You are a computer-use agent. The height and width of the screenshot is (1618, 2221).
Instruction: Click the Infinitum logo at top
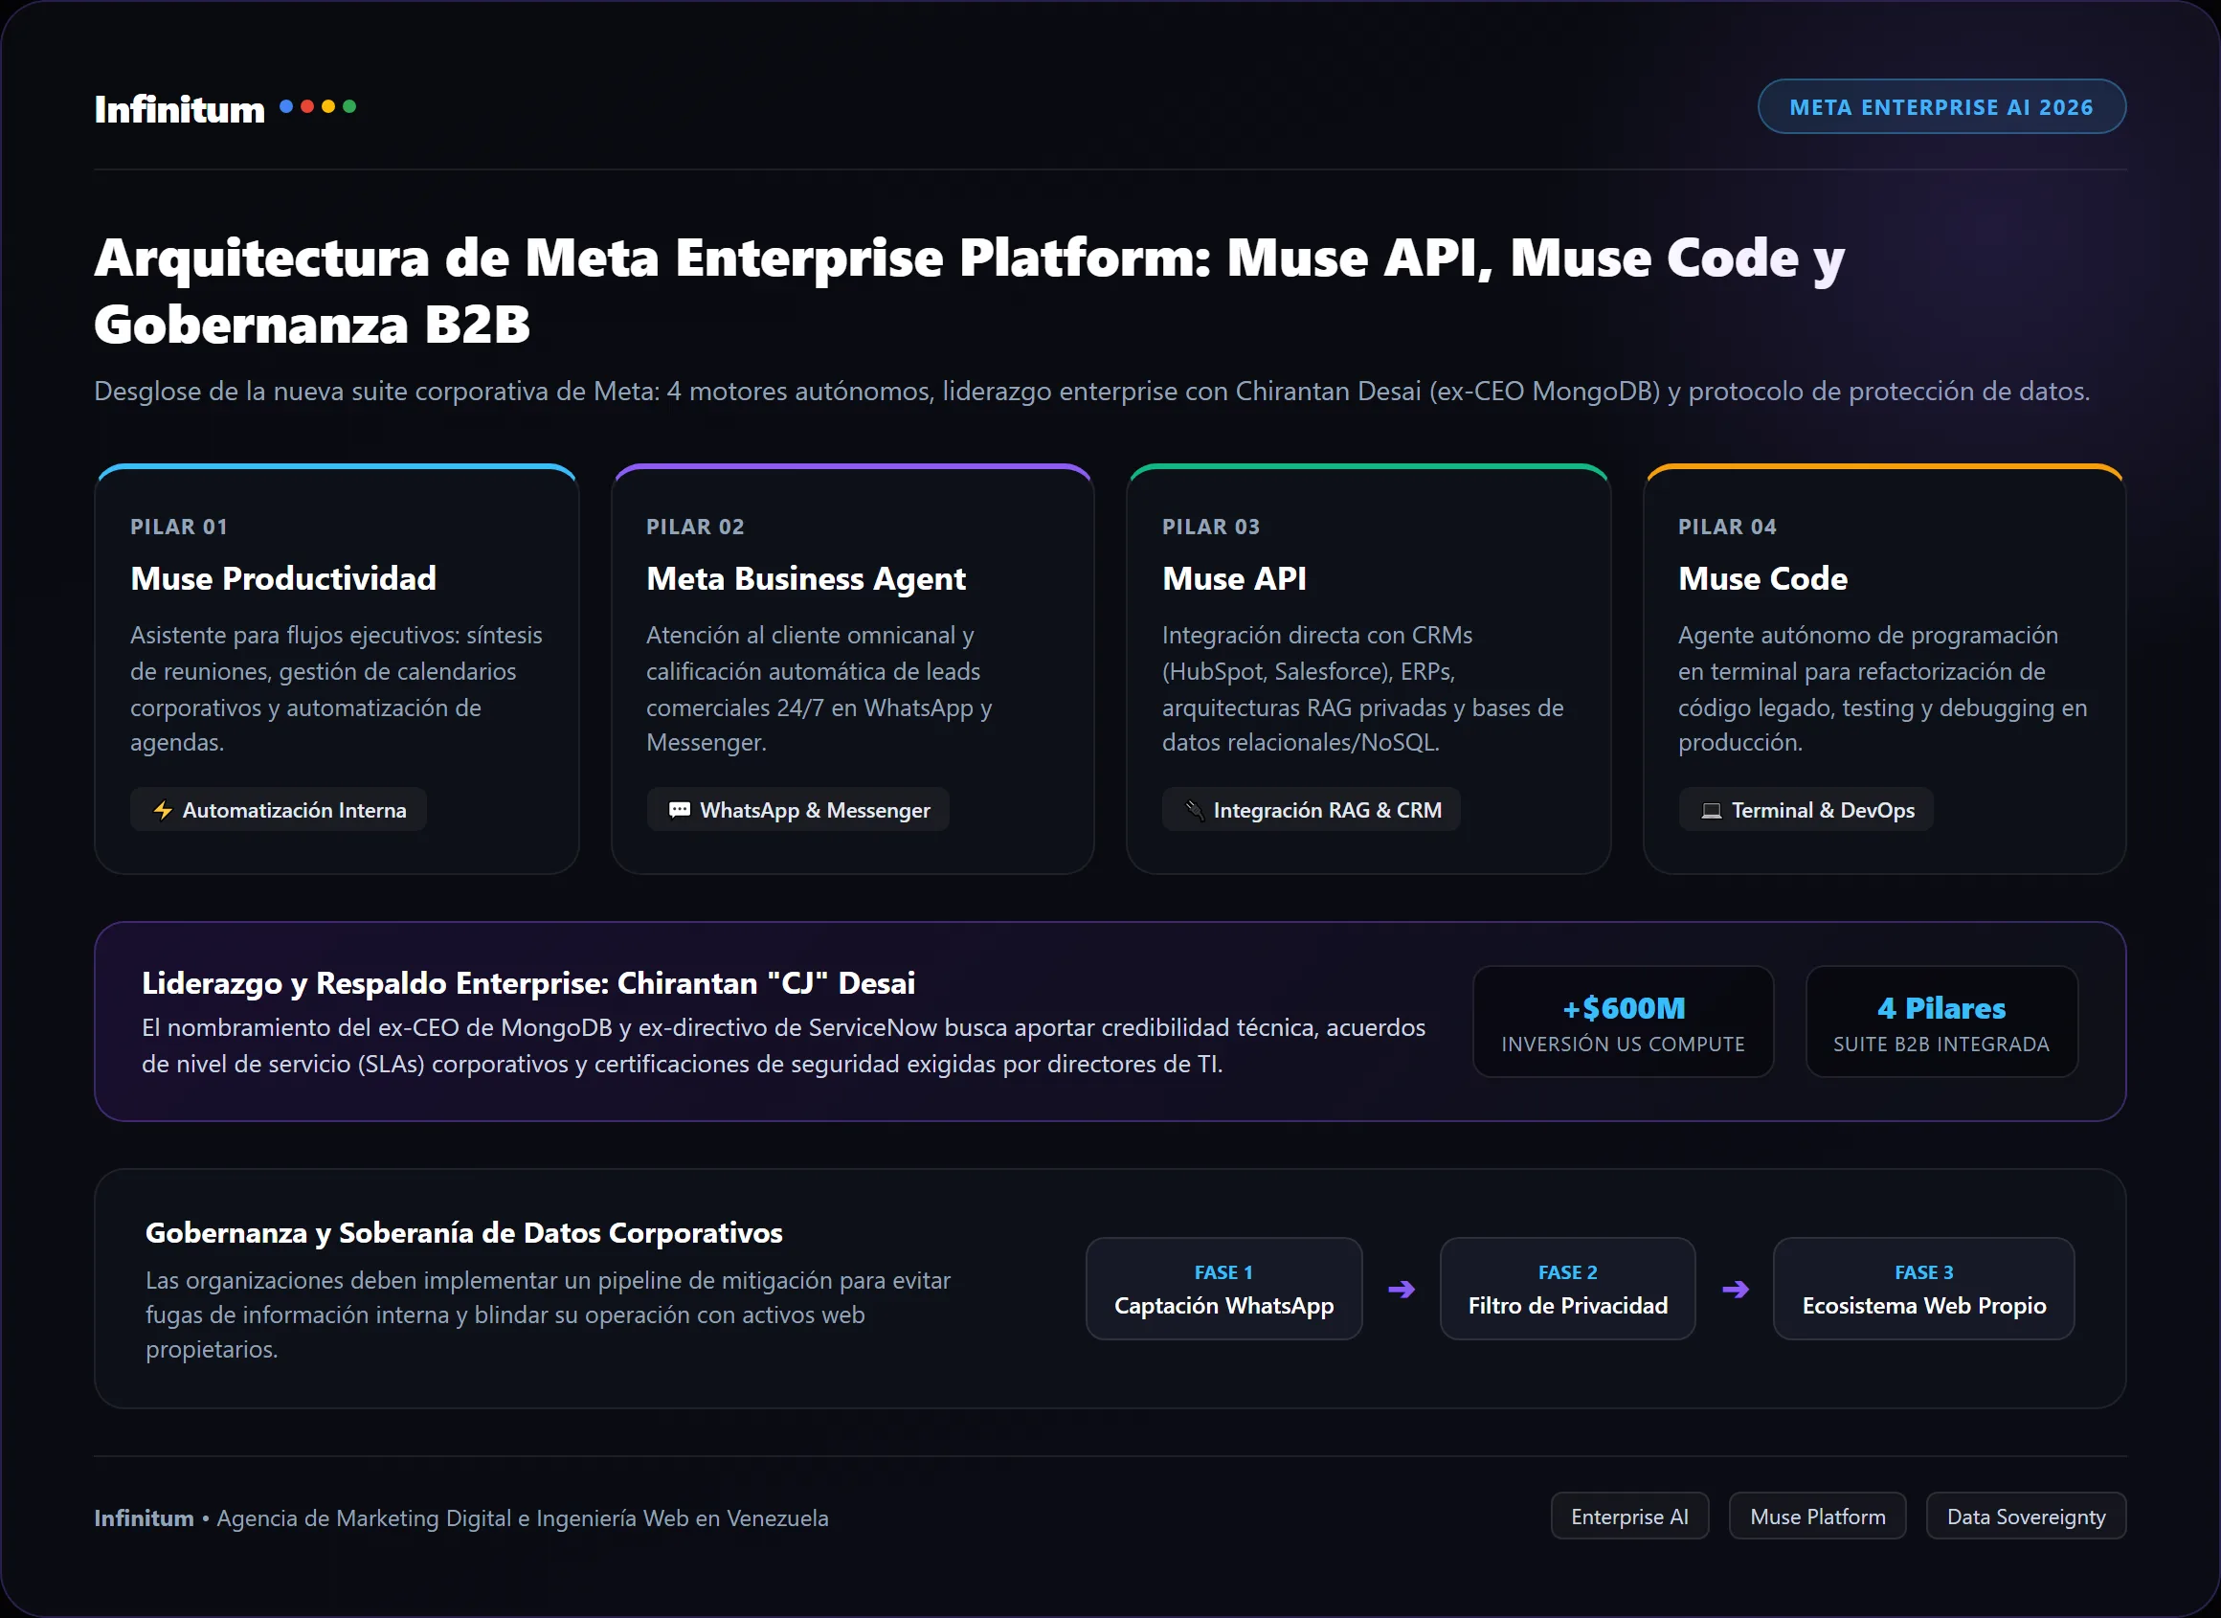coord(179,109)
